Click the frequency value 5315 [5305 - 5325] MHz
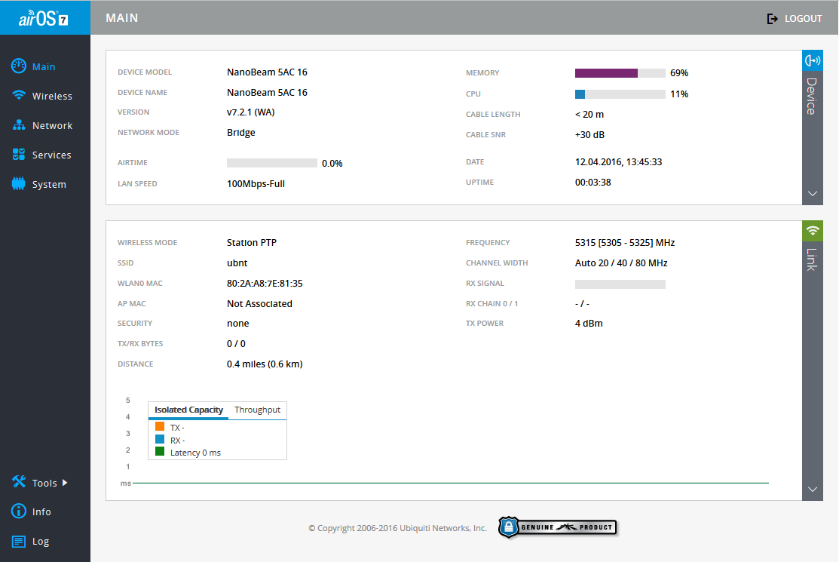This screenshot has width=839, height=562. (625, 242)
